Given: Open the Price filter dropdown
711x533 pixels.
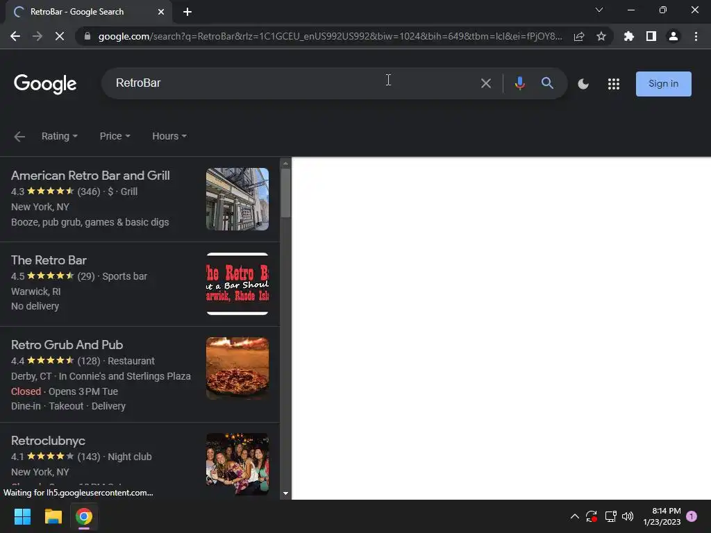Looking at the screenshot, I should tap(115, 136).
